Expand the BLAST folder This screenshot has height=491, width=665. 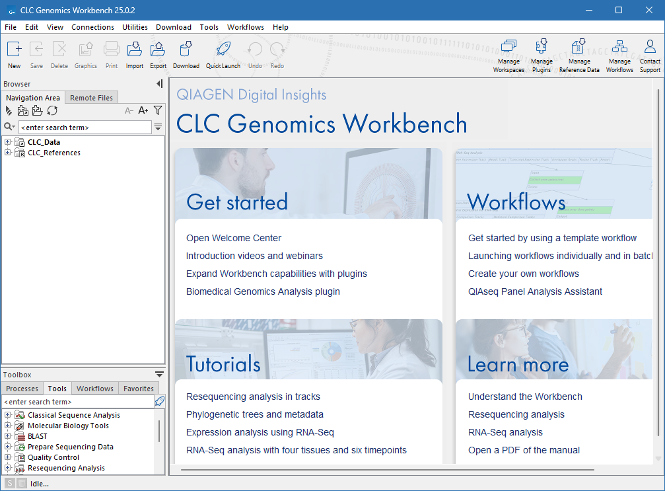pos(7,436)
